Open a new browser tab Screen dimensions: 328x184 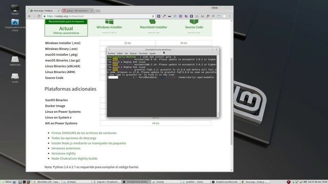pos(98,11)
